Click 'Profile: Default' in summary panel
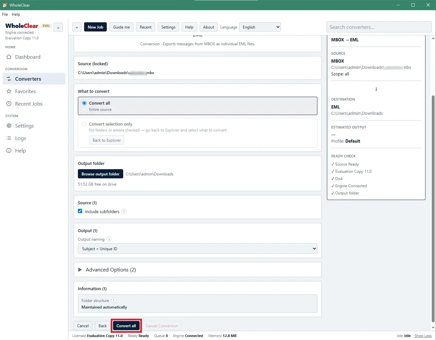 (x=346, y=141)
